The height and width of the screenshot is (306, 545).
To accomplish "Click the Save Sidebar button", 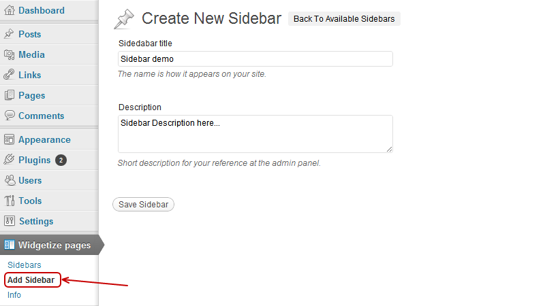I will point(143,205).
